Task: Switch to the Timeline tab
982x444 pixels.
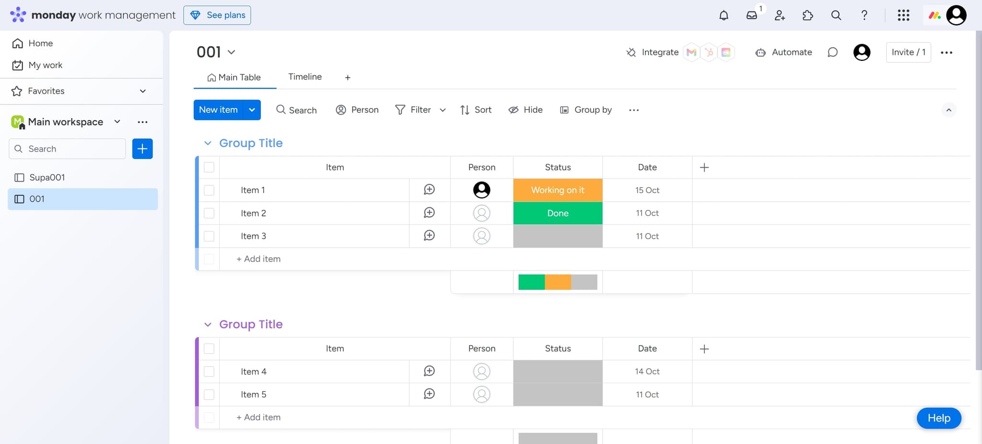Action: pos(305,77)
